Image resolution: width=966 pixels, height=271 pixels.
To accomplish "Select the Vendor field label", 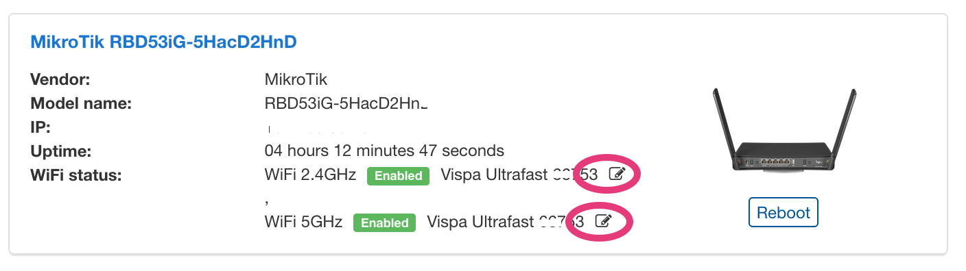I will (x=60, y=79).
